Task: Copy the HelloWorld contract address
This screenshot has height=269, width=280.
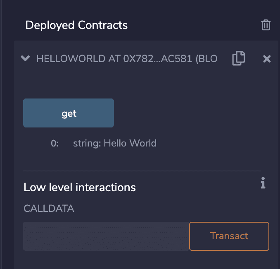Action: [x=238, y=58]
